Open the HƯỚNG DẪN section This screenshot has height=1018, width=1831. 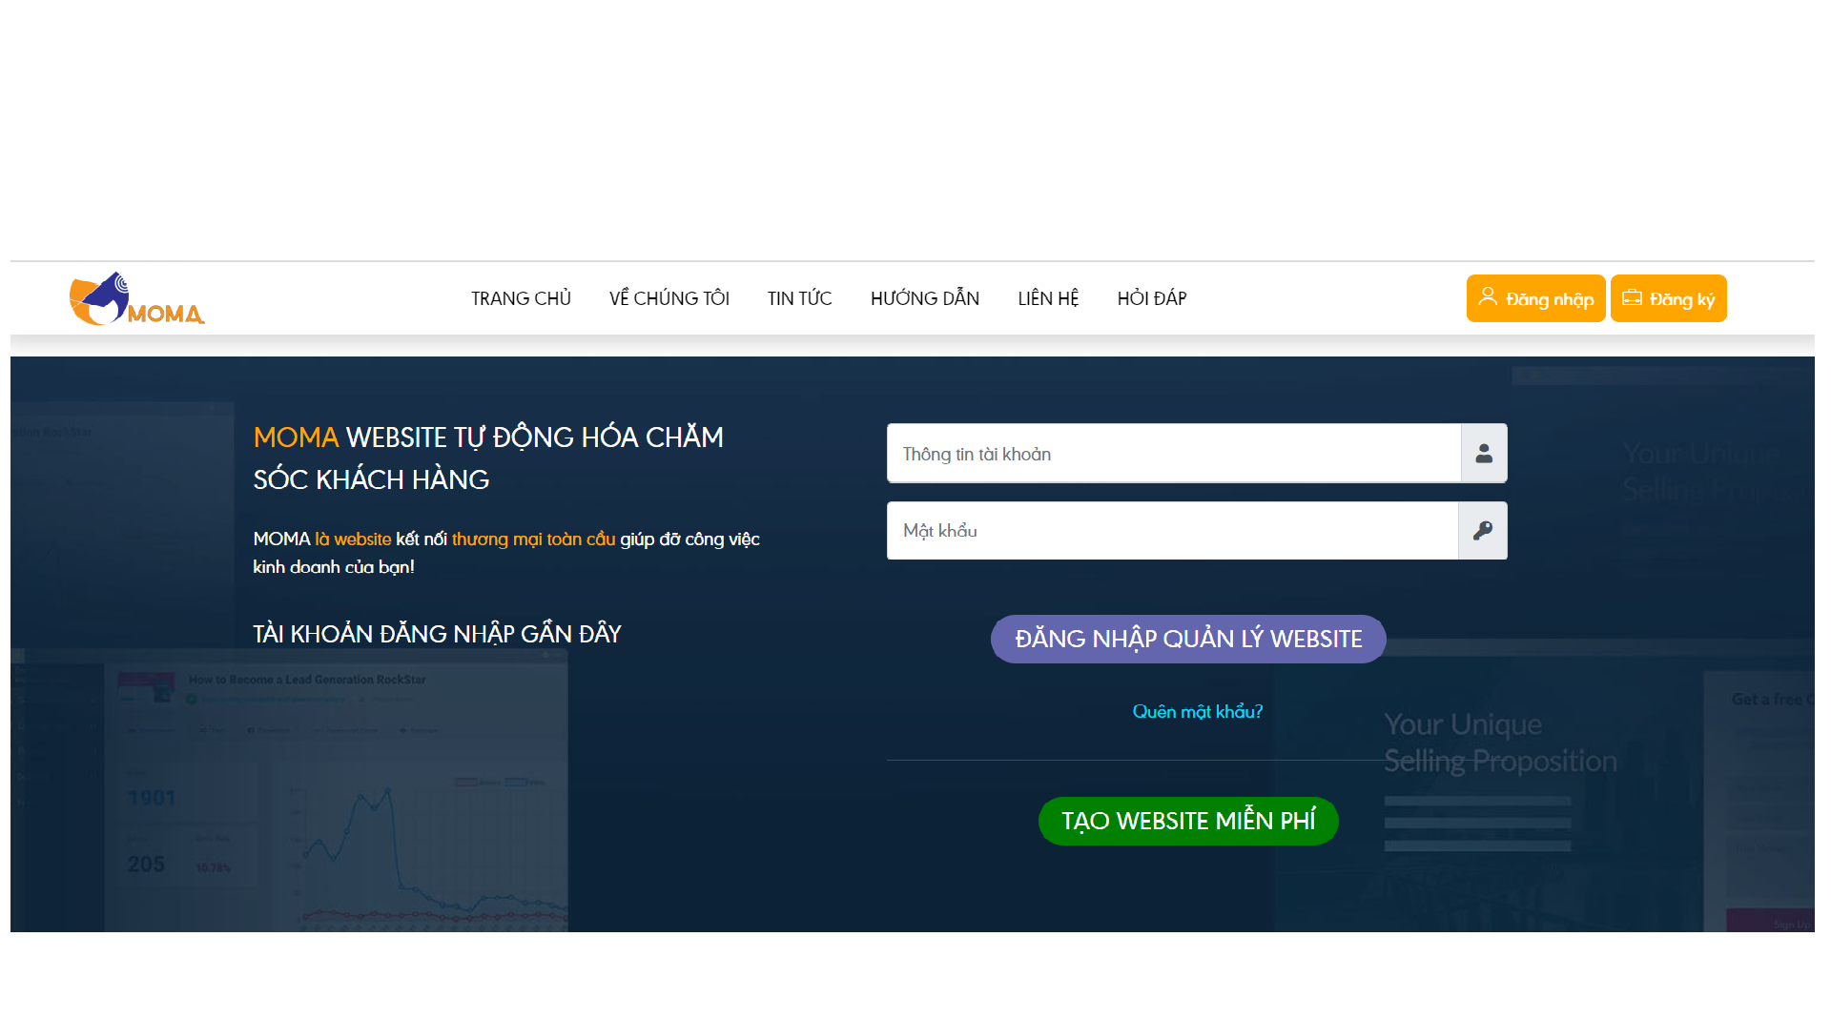click(x=924, y=299)
